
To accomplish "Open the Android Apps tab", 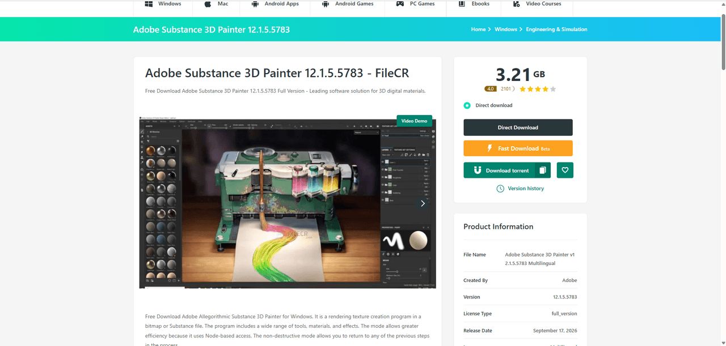I will (x=275, y=4).
